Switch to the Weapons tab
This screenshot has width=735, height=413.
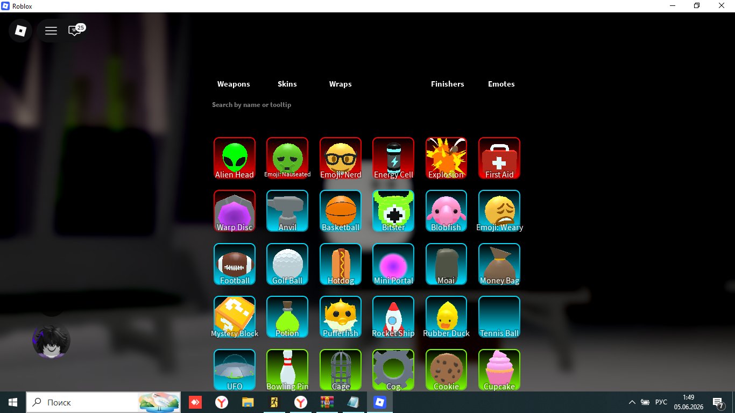click(x=234, y=84)
